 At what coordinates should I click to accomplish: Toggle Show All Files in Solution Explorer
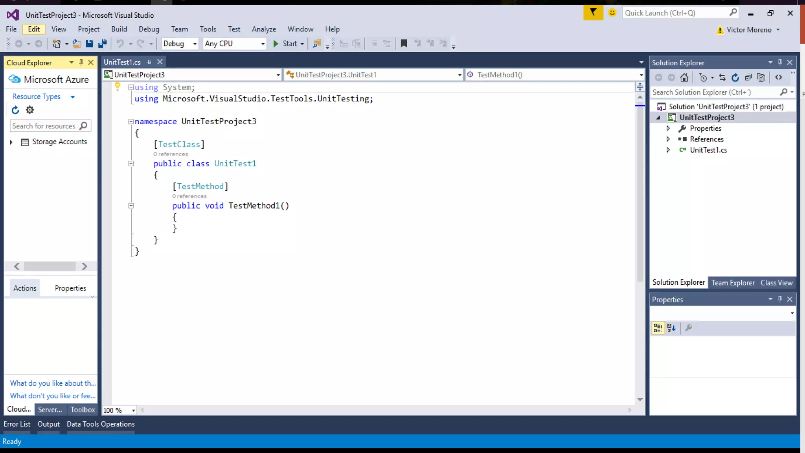[x=761, y=77]
